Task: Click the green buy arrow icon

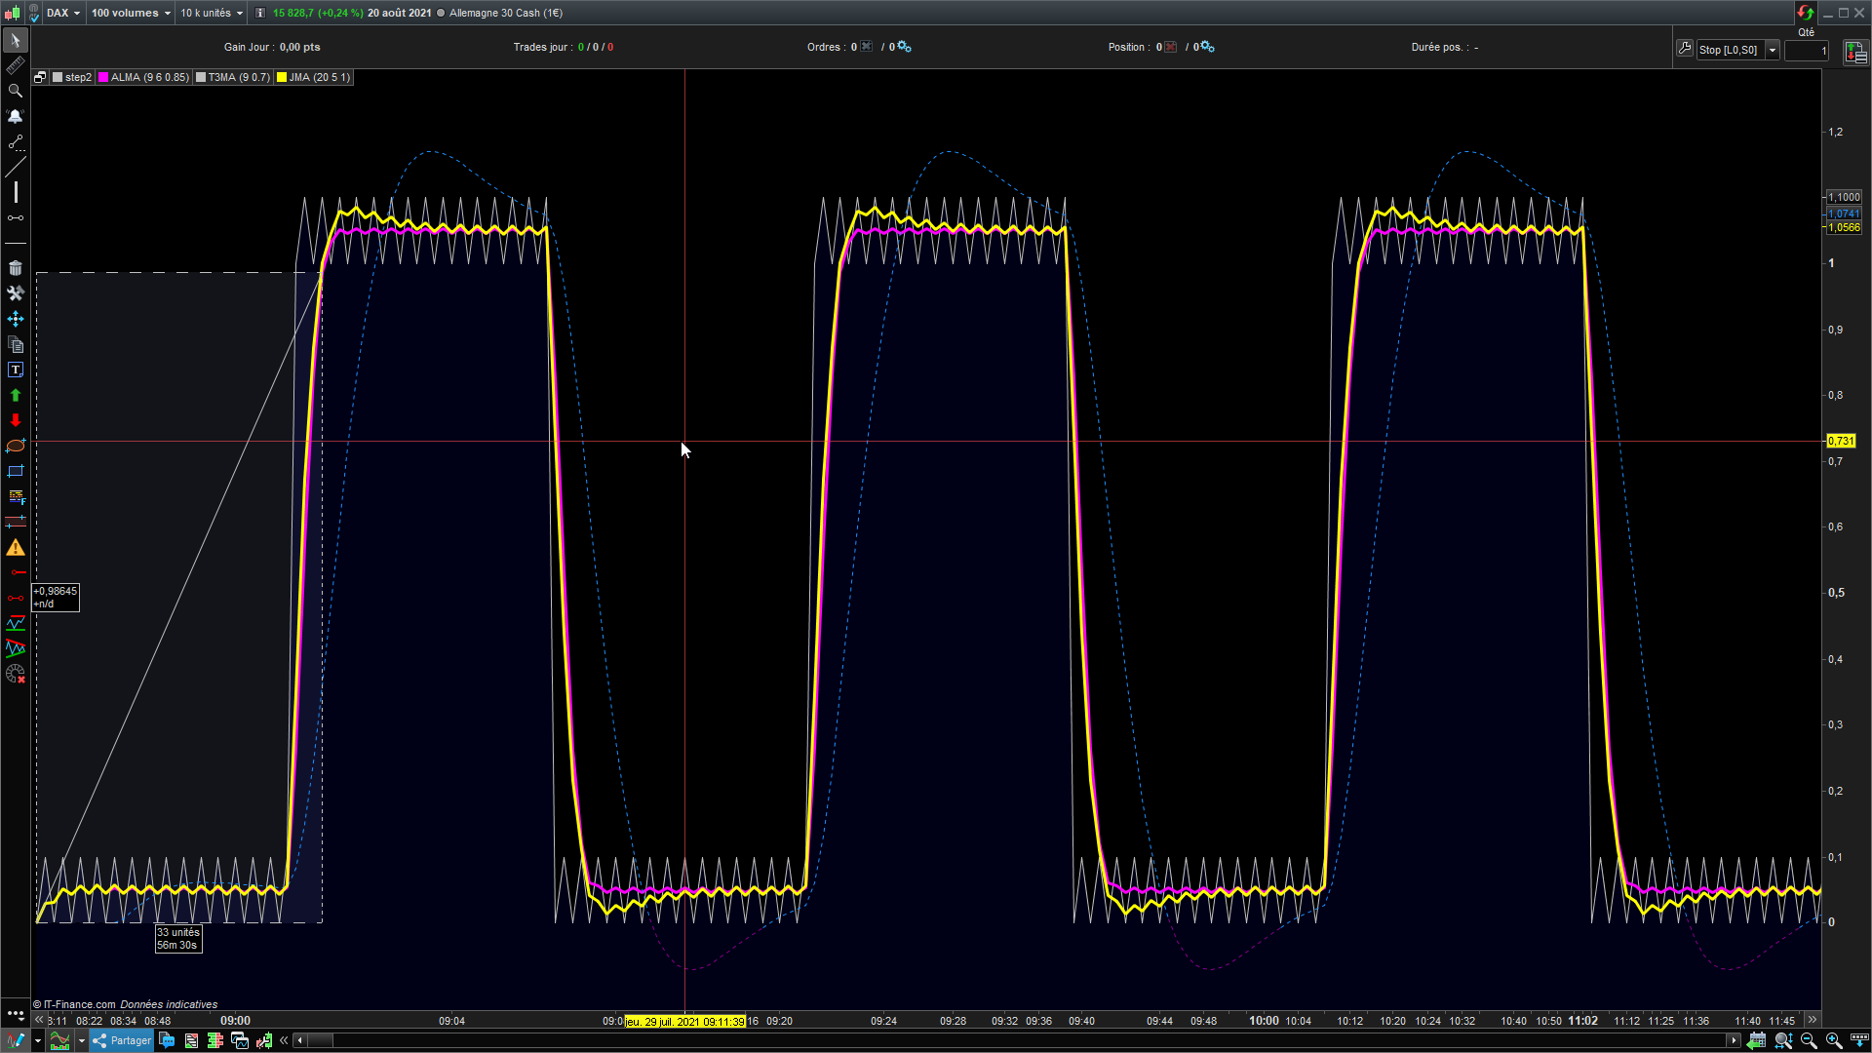Action: pyautogui.click(x=15, y=395)
